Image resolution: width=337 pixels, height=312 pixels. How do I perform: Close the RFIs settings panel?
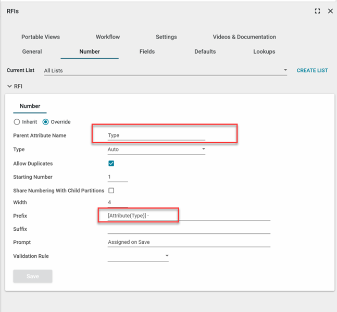pos(330,11)
